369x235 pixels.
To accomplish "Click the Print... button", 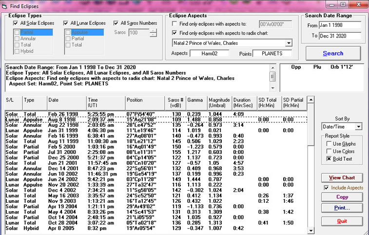I will click(x=341, y=208).
